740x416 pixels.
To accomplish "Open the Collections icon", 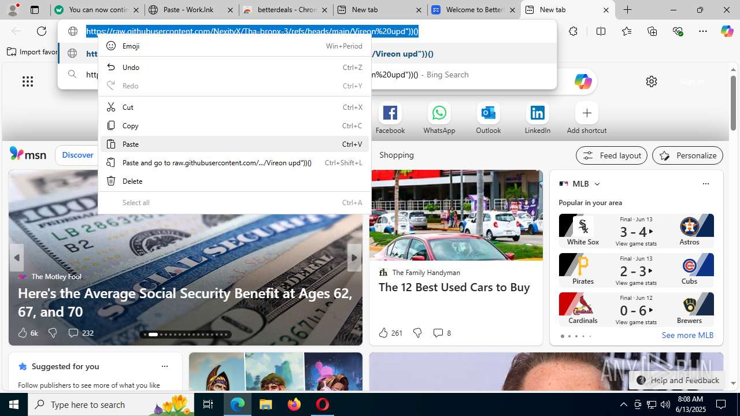I will (652, 31).
